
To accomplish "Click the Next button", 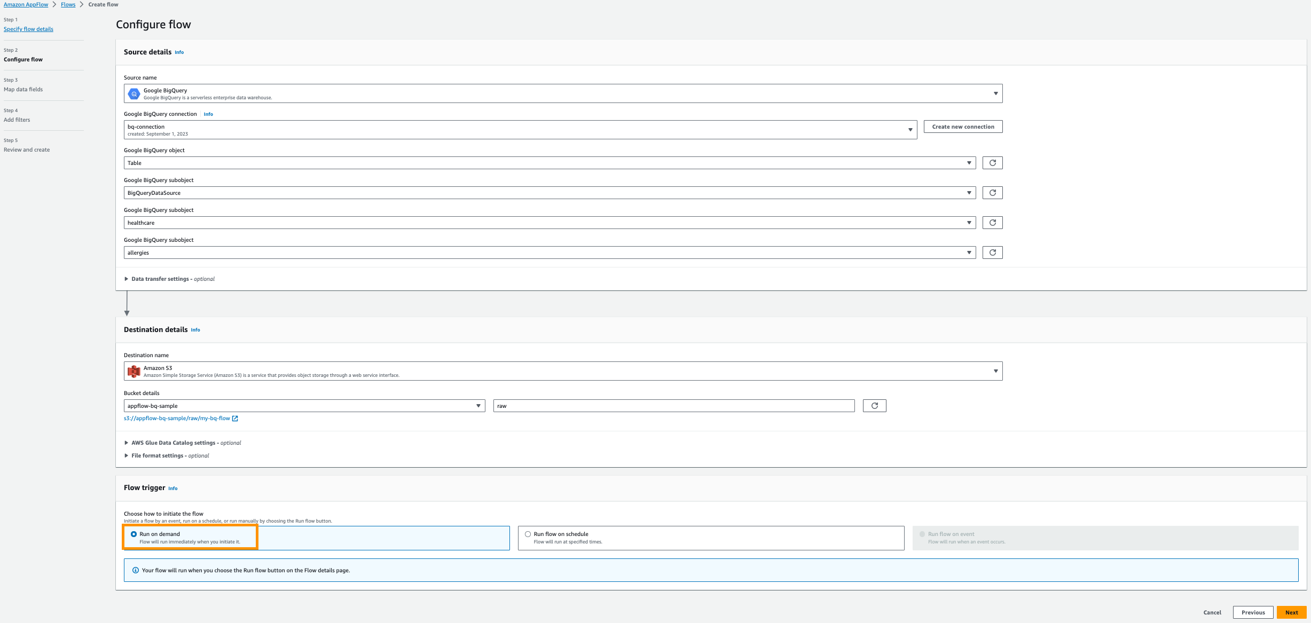I will (1291, 612).
